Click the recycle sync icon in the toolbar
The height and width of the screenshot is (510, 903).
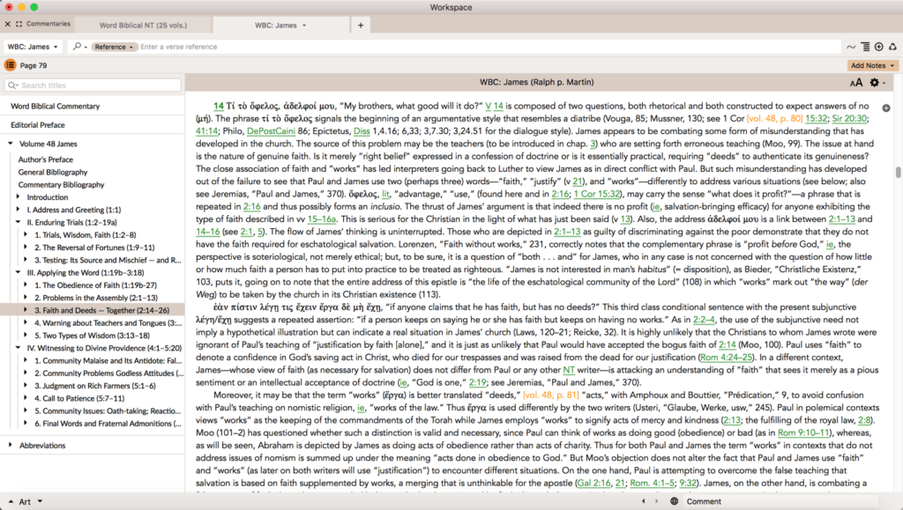coord(892,46)
